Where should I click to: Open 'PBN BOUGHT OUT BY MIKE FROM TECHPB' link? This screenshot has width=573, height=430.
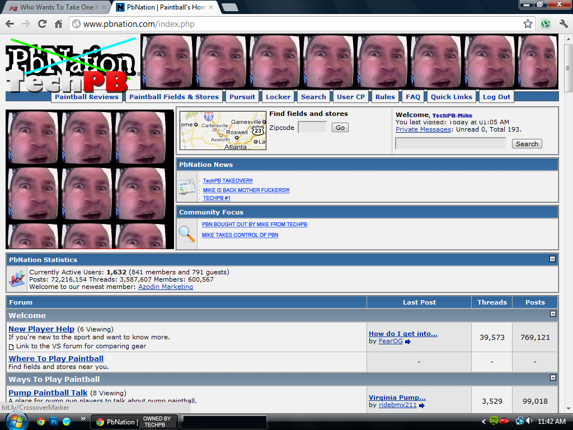tap(255, 225)
